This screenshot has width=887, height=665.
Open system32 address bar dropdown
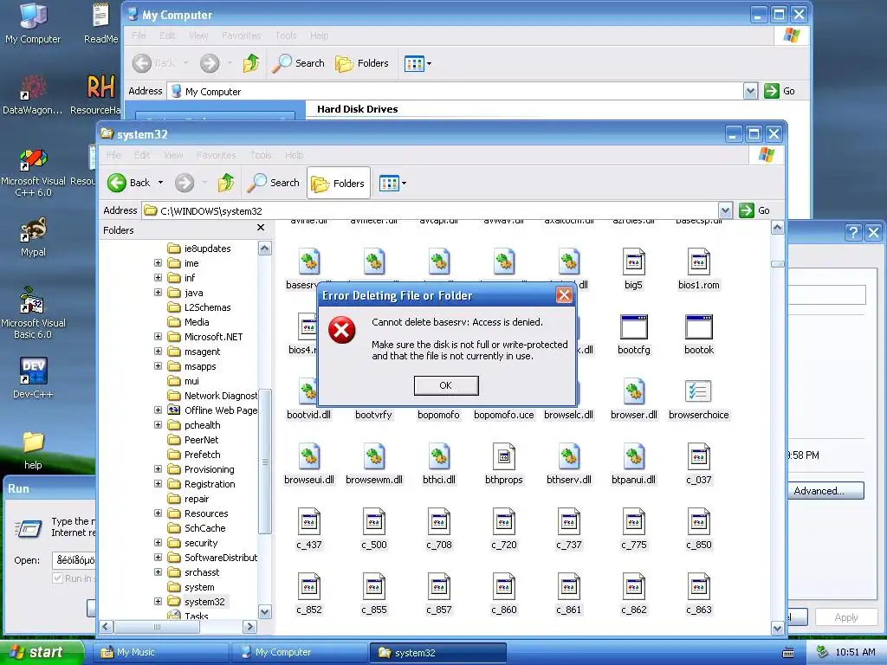pyautogui.click(x=725, y=211)
